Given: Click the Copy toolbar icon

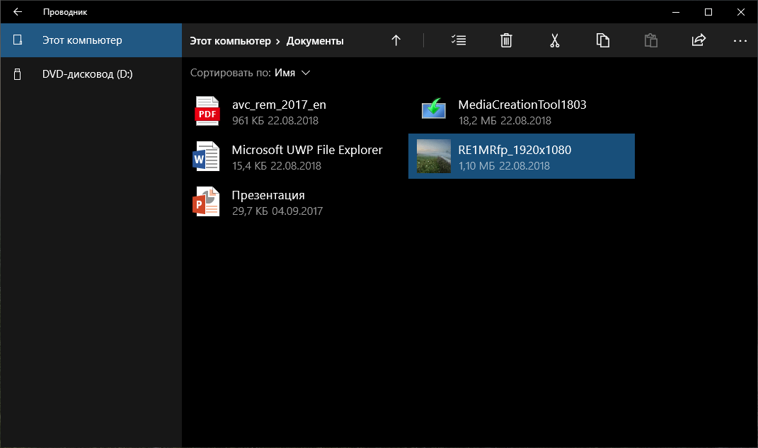Looking at the screenshot, I should click(x=602, y=40).
